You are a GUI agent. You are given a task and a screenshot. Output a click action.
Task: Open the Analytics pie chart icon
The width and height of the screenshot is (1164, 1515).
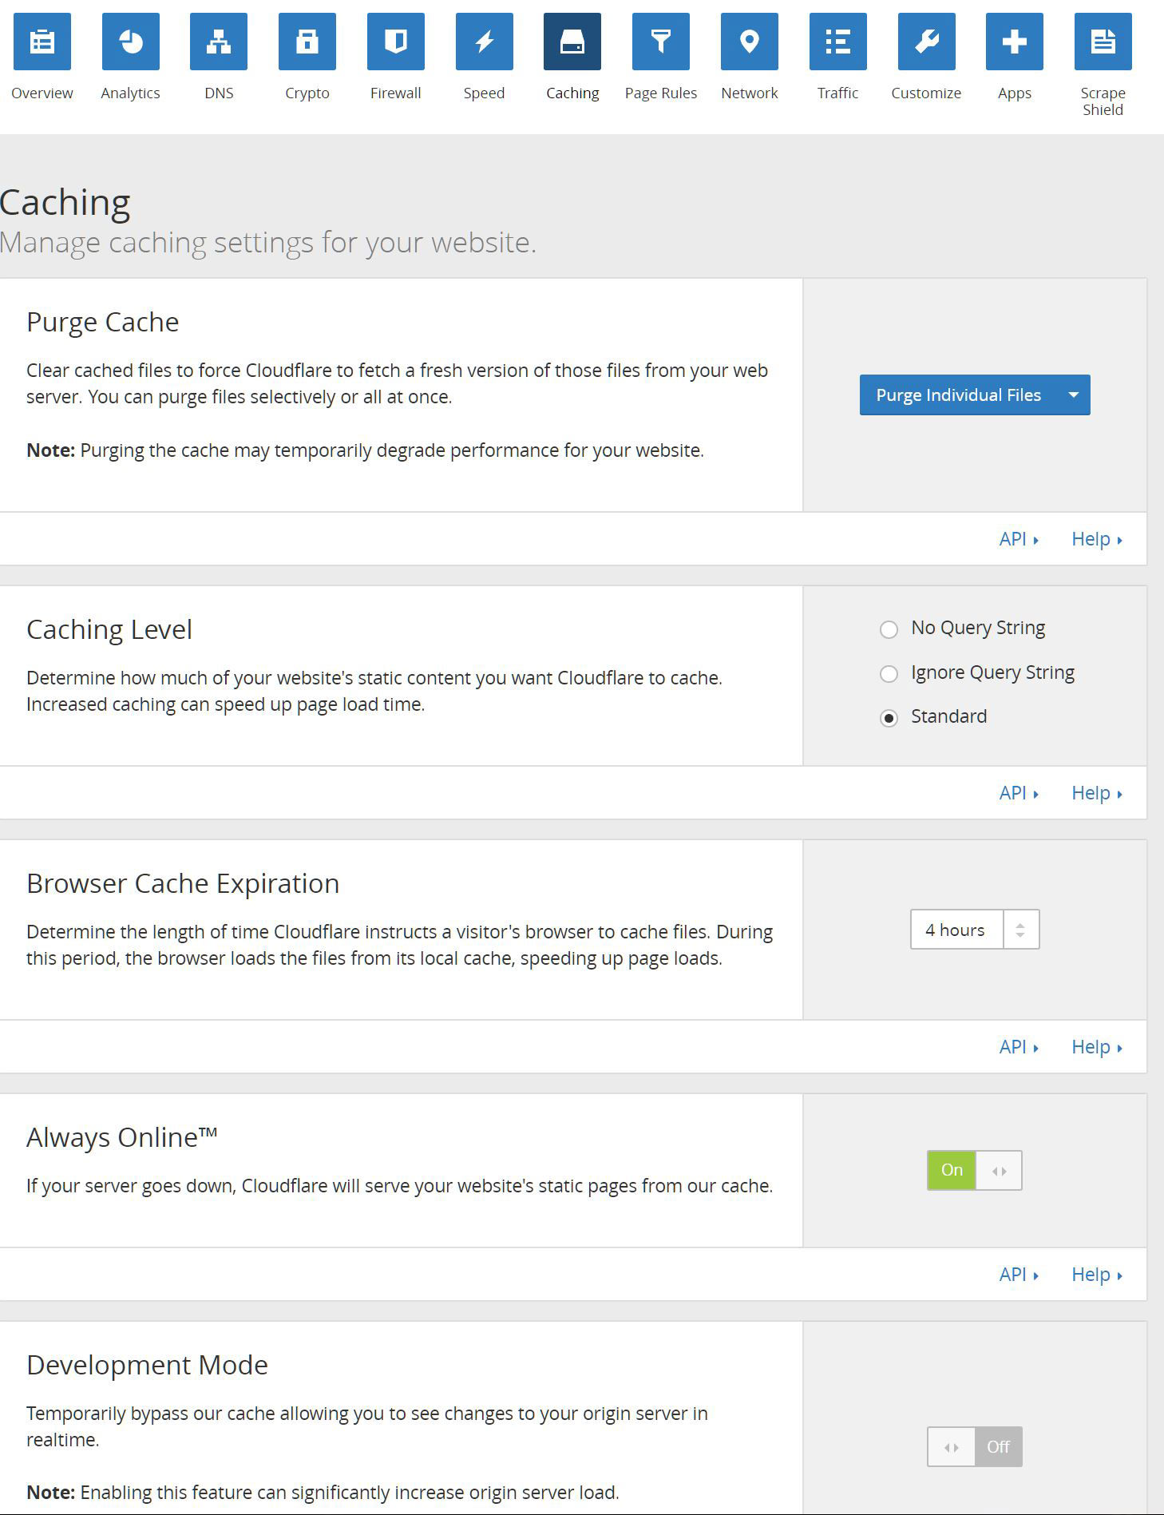tap(131, 42)
